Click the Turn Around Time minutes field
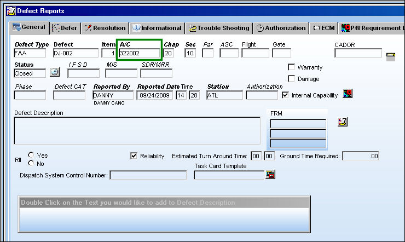405x242 pixels. (x=269, y=156)
